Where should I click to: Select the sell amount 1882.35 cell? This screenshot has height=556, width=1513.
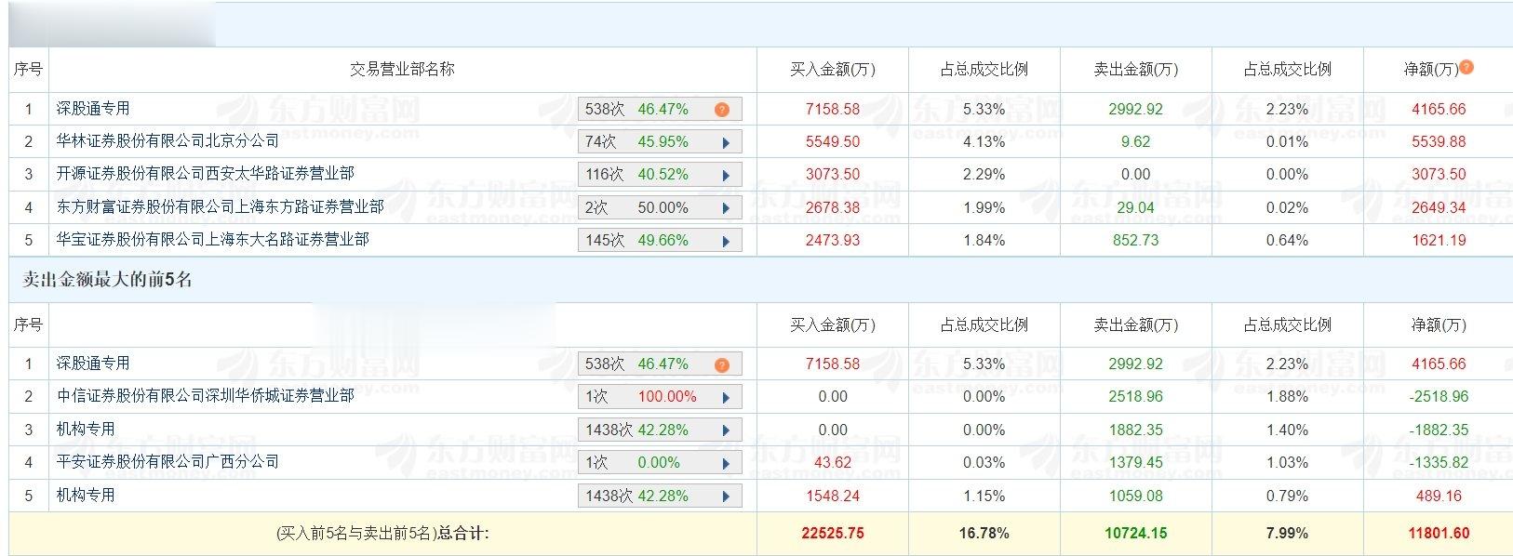1136,430
